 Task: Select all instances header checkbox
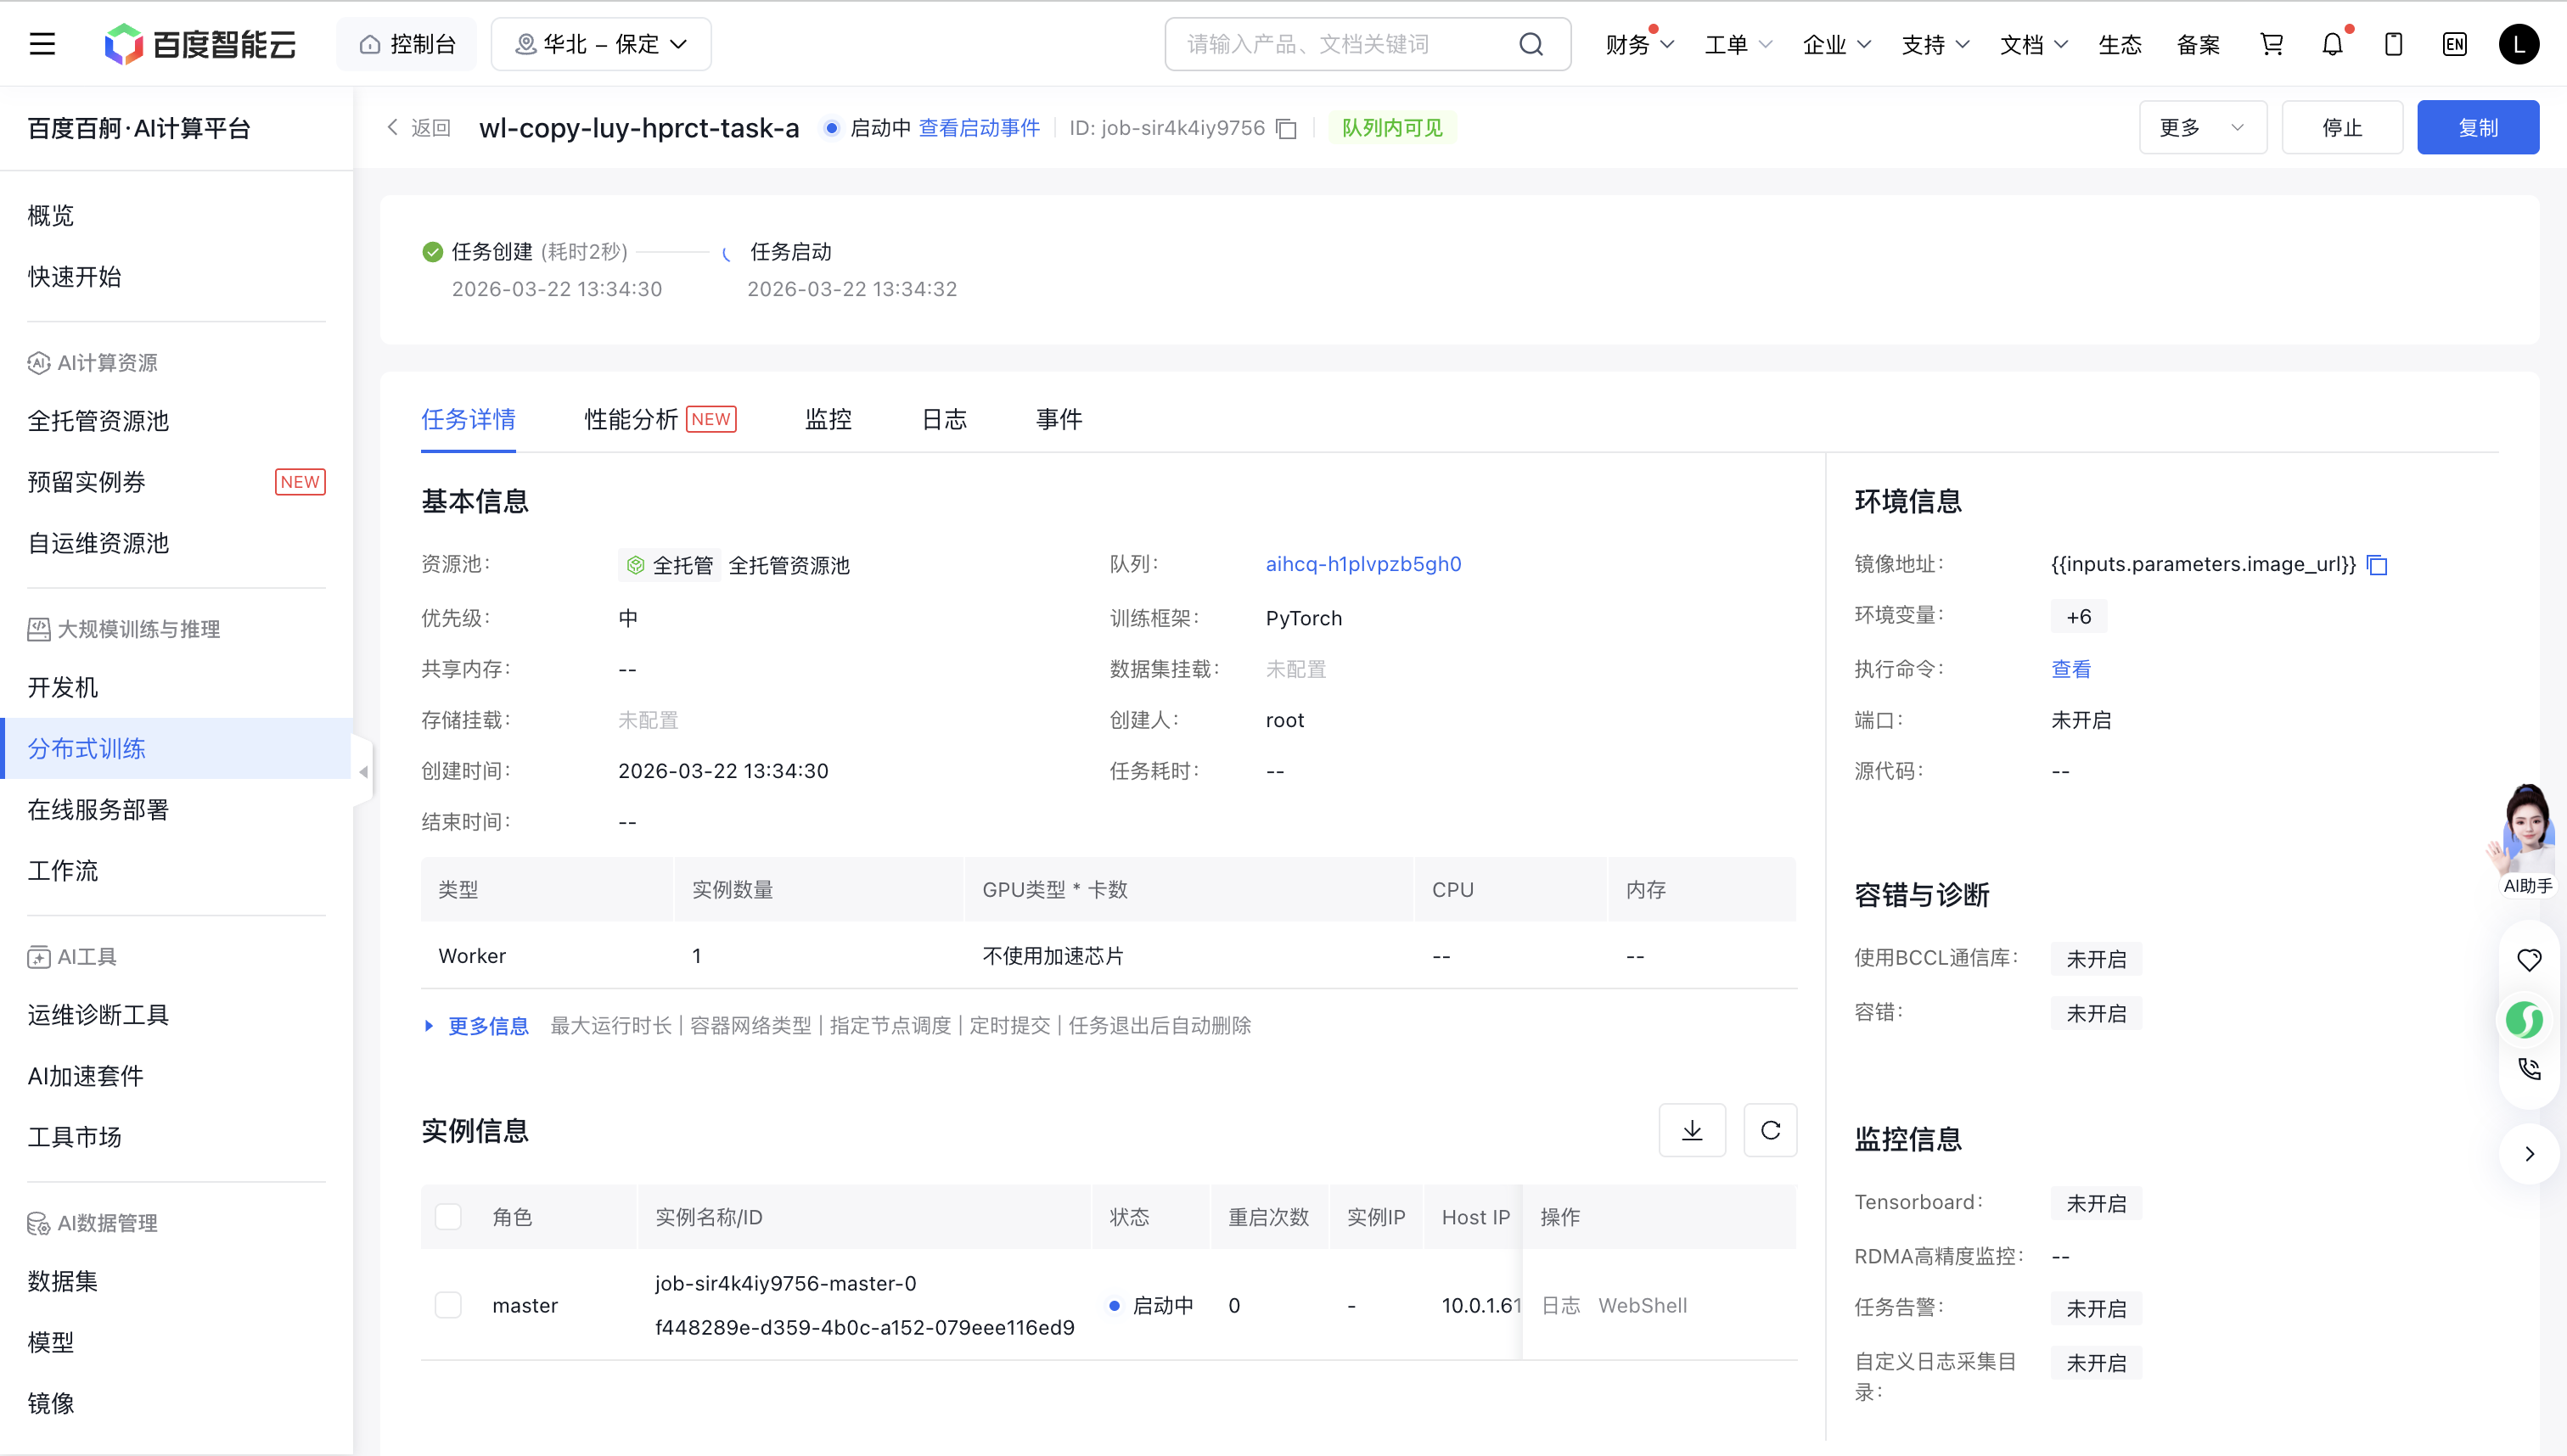(448, 1217)
